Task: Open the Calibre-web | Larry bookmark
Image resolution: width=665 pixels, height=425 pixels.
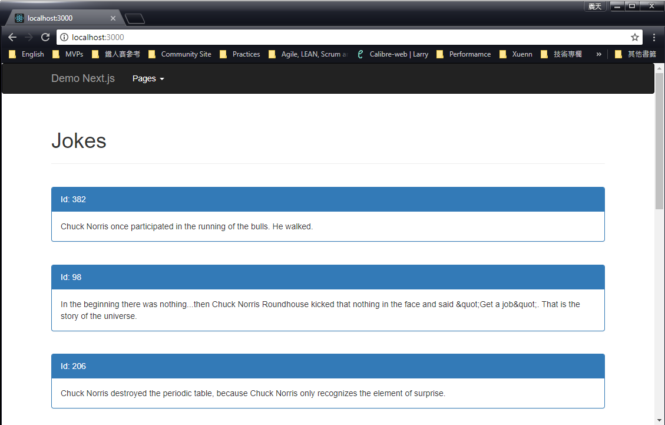Action: (x=392, y=54)
